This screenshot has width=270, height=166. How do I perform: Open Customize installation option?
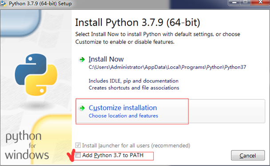click(123, 108)
